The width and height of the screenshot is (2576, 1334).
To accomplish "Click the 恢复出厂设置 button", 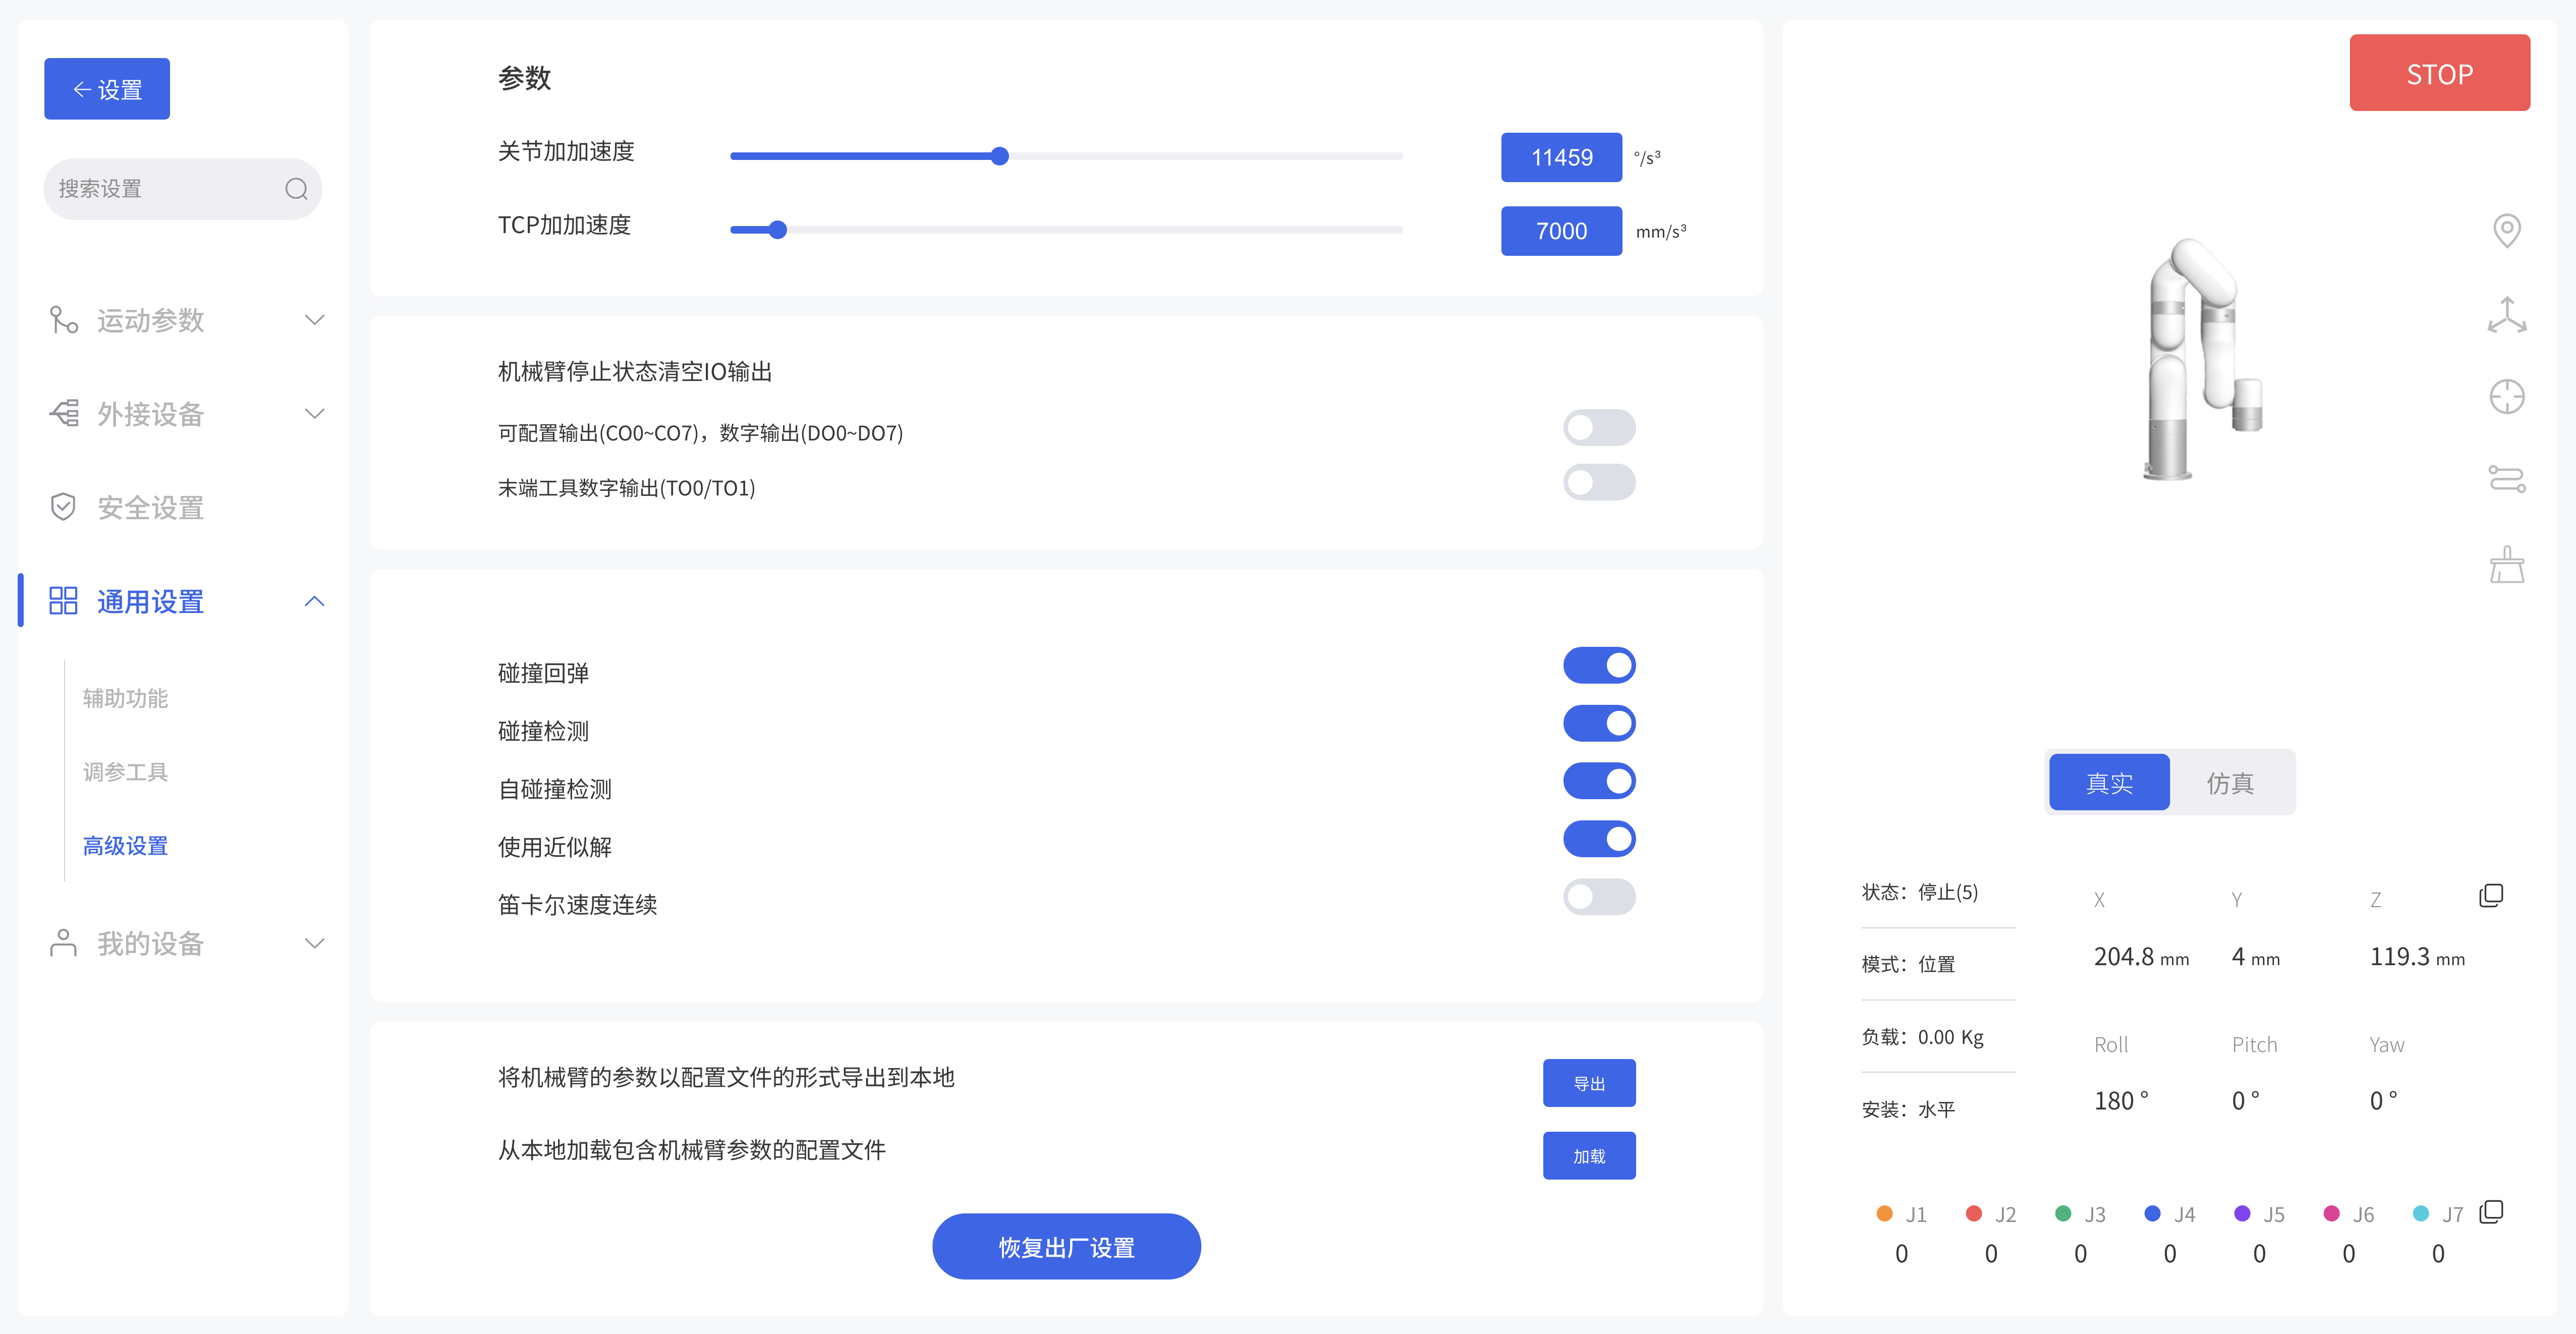I will [1066, 1246].
